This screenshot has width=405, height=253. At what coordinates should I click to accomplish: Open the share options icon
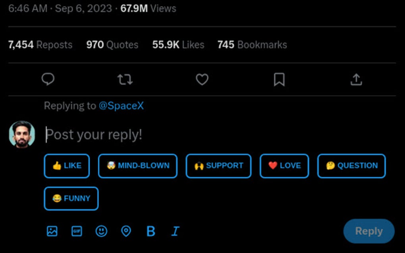pyautogui.click(x=356, y=79)
